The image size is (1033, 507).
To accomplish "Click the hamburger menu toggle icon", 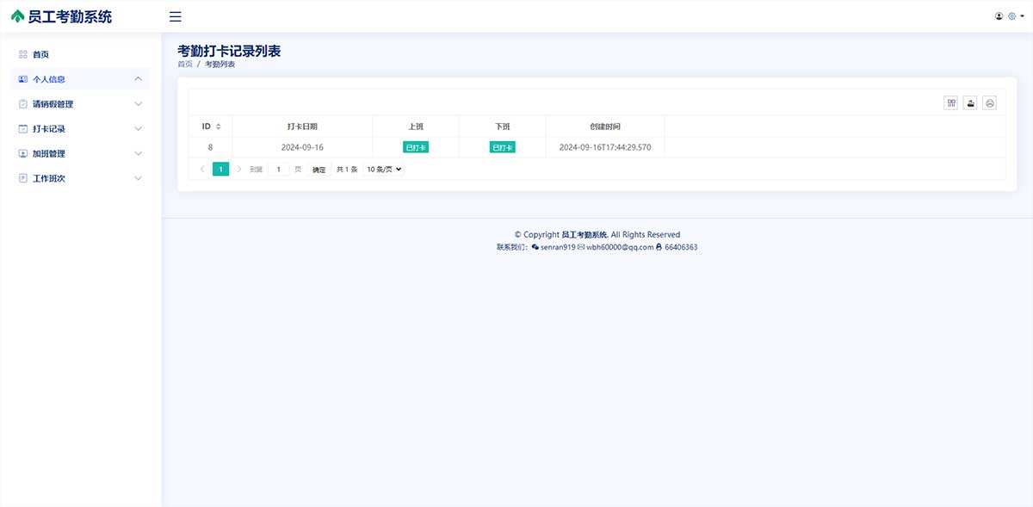I will tap(176, 16).
